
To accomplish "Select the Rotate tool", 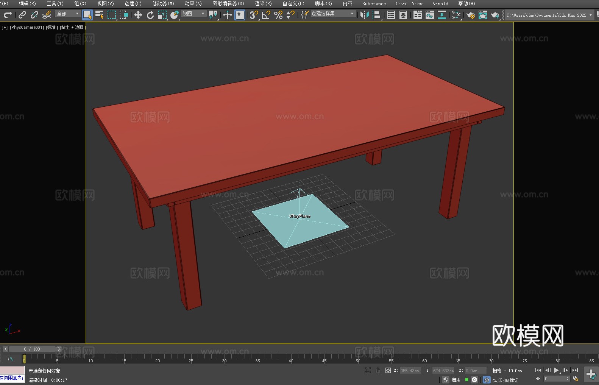I will pyautogui.click(x=150, y=15).
